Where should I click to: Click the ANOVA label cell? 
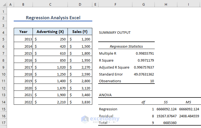click(x=105, y=95)
